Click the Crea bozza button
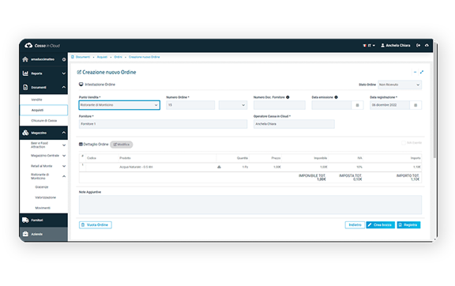The width and height of the screenshot is (455, 286). point(381,224)
